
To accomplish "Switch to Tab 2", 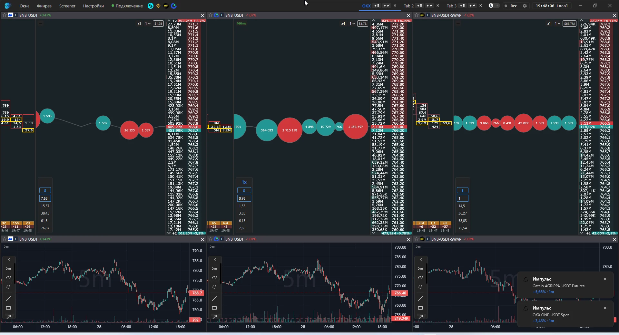I will [x=408, y=6].
